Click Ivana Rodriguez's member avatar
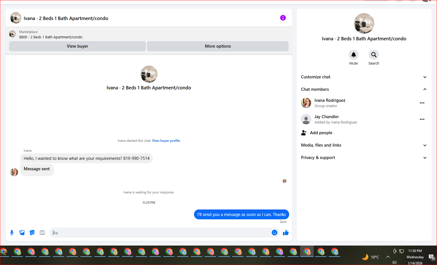 [306, 103]
